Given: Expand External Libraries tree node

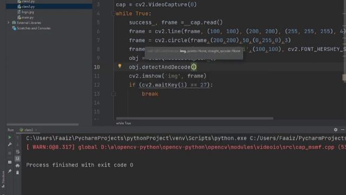Looking at the screenshot, I should click(x=9, y=23).
